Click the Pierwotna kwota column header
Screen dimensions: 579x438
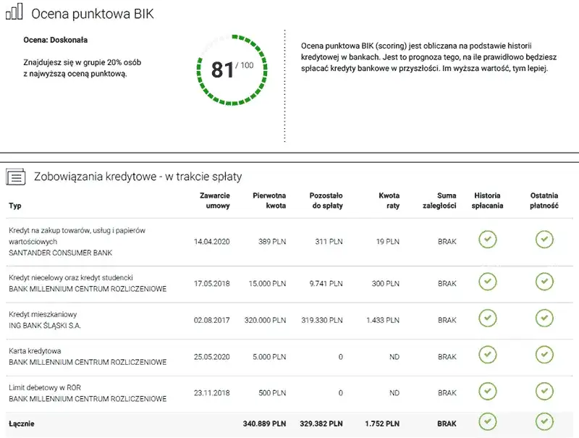pyautogui.click(x=269, y=201)
